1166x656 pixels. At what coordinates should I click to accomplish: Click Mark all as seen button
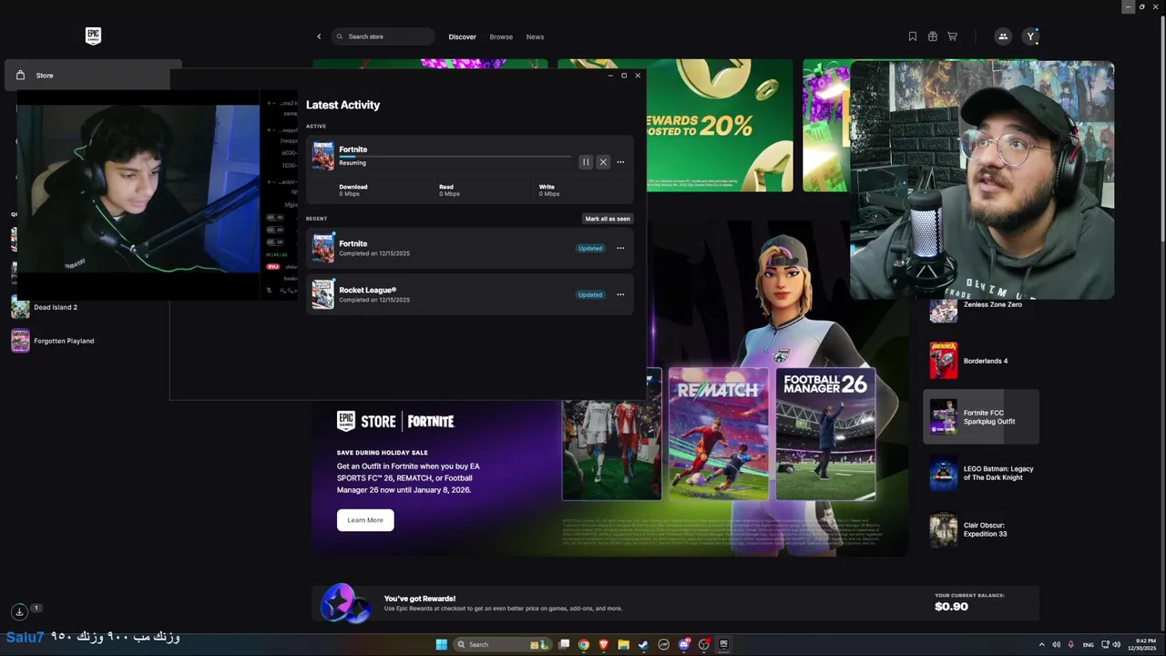click(x=608, y=219)
